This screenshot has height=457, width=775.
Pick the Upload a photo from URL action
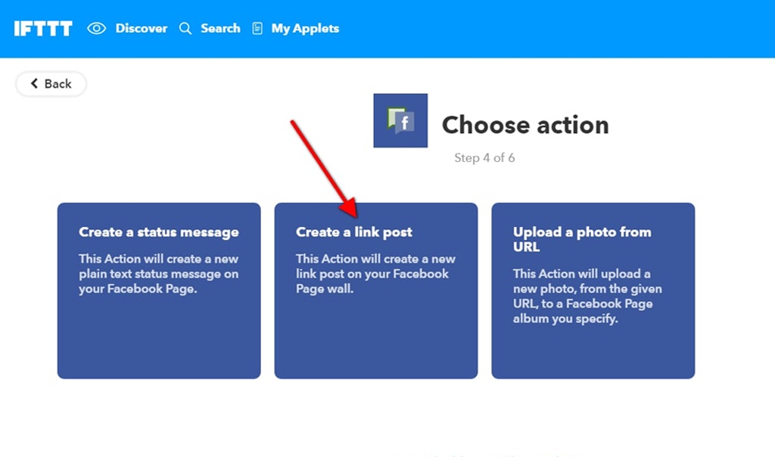pos(593,291)
